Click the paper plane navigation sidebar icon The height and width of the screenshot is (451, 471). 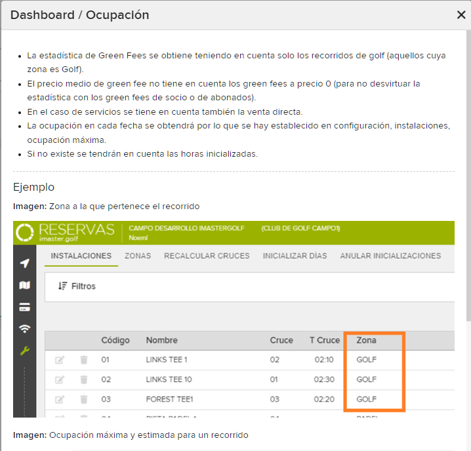point(25,264)
